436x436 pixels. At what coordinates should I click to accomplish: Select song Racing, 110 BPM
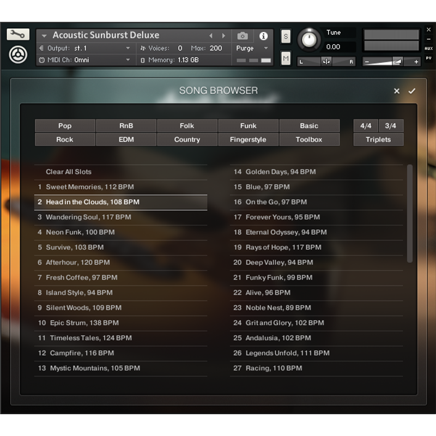[317, 368]
